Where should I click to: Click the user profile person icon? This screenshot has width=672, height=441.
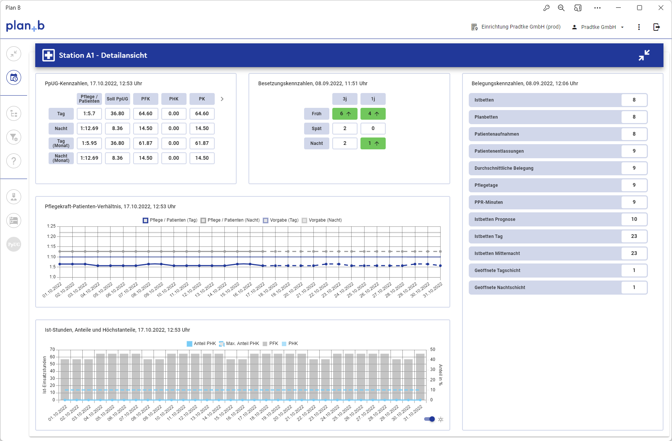pyautogui.click(x=574, y=27)
